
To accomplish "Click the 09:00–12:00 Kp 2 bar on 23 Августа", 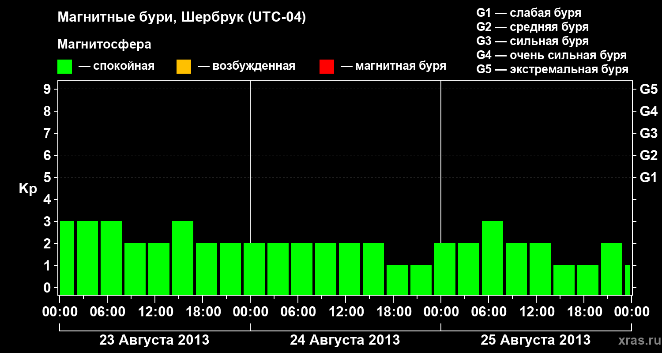I will click(x=135, y=269).
